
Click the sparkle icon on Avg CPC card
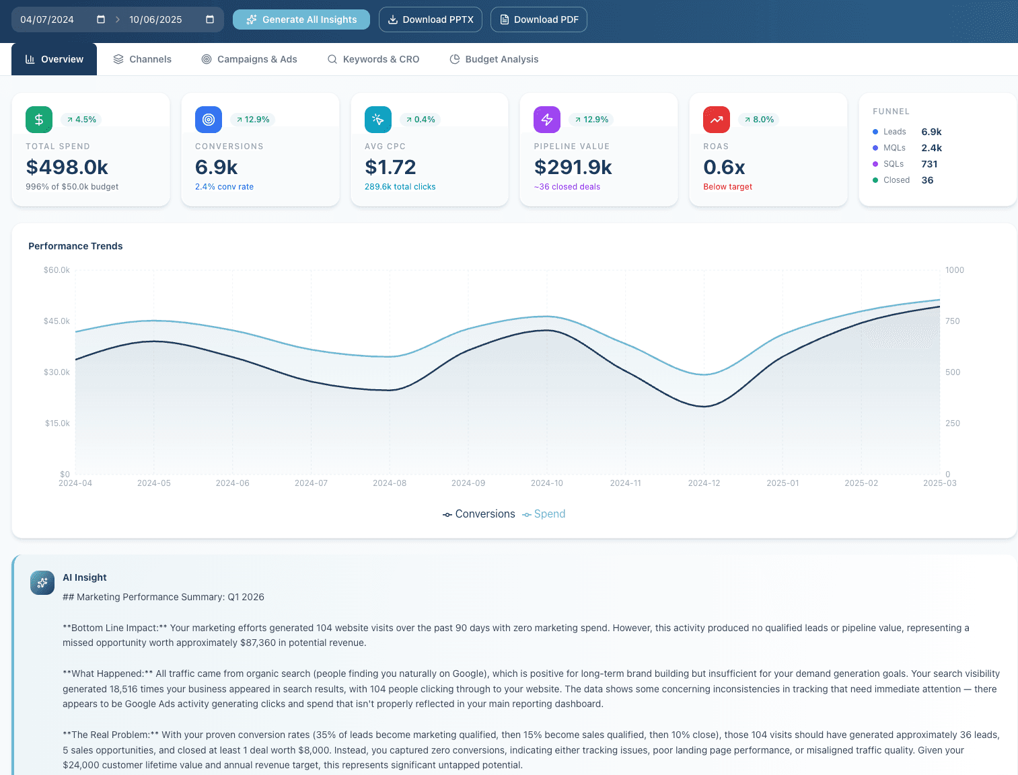point(377,119)
